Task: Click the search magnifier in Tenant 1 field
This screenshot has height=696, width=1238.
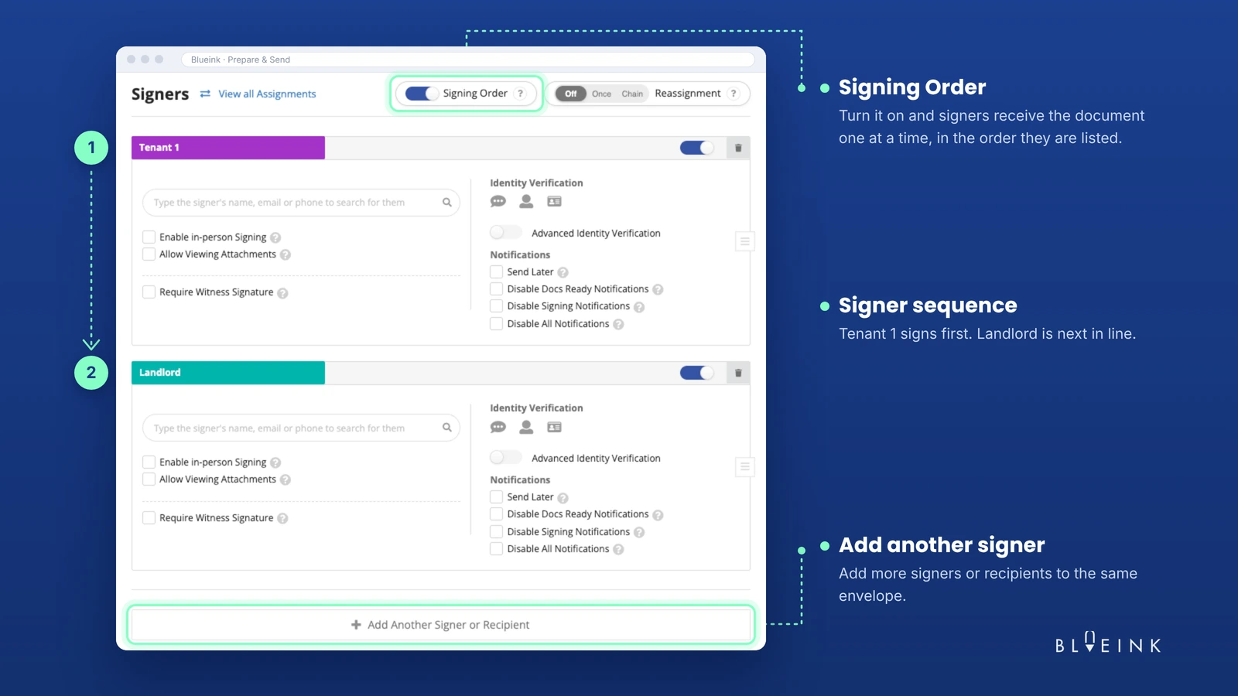Action: pos(446,203)
